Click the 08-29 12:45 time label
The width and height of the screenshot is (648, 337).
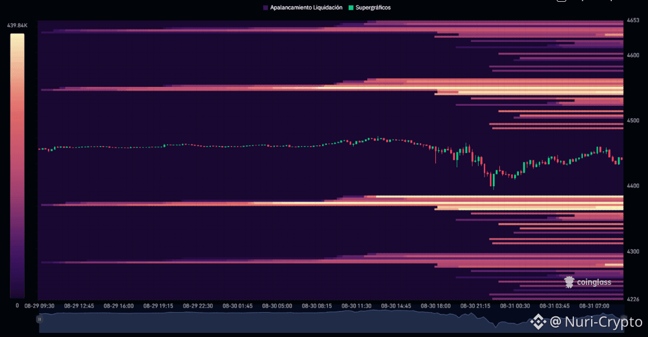(x=79, y=306)
